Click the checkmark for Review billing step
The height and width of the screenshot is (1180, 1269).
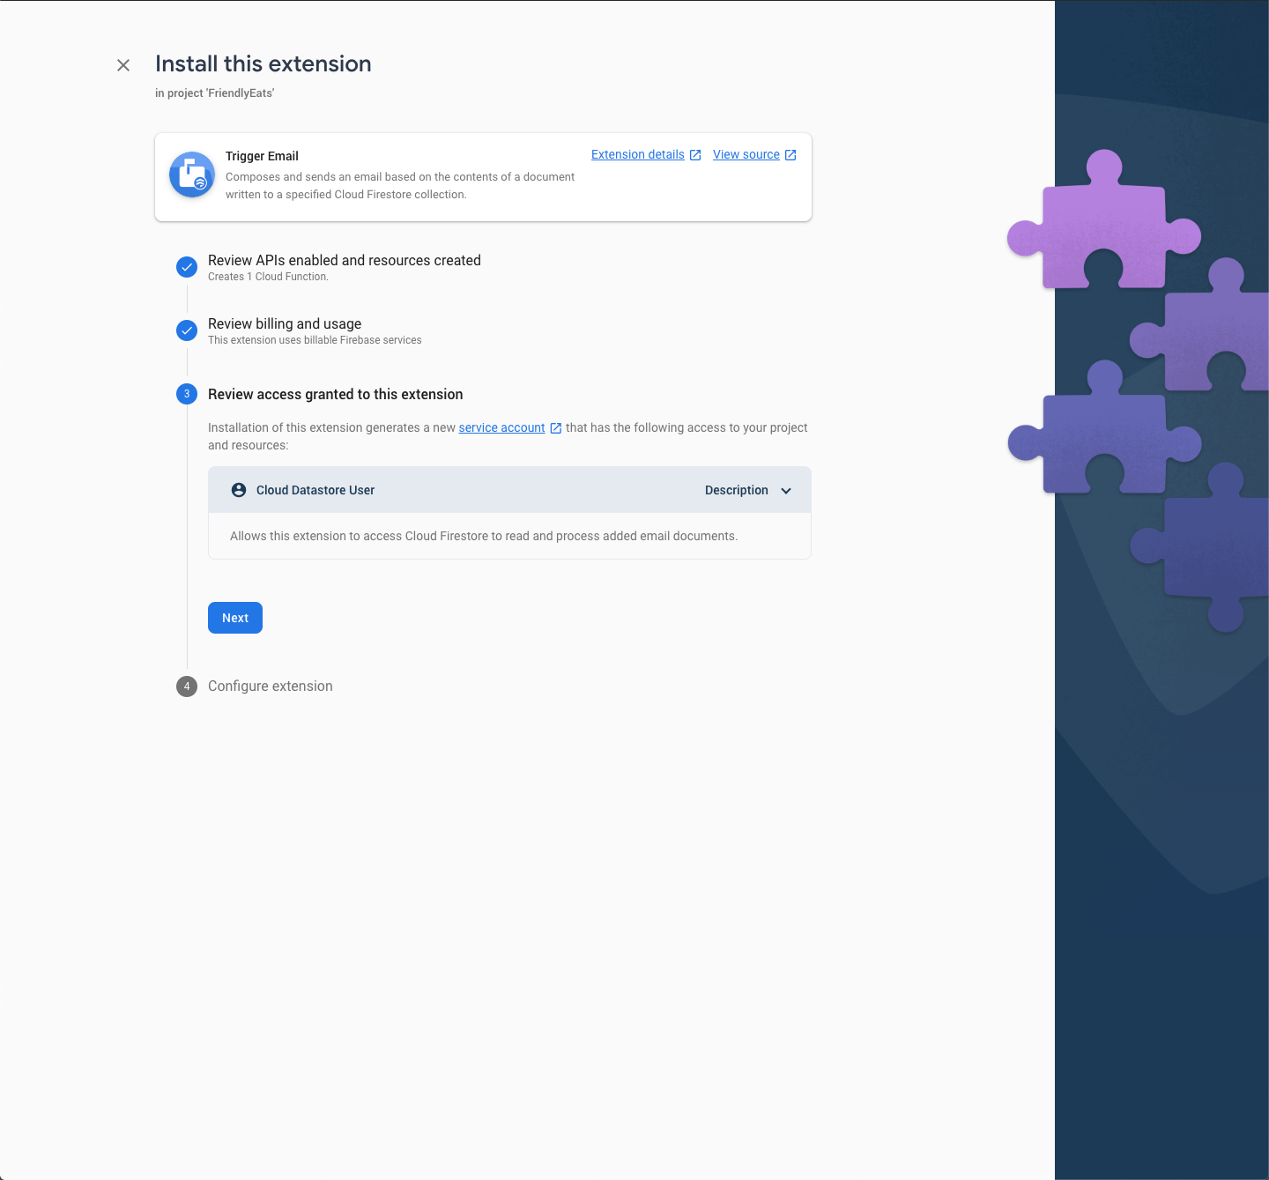coord(187,330)
